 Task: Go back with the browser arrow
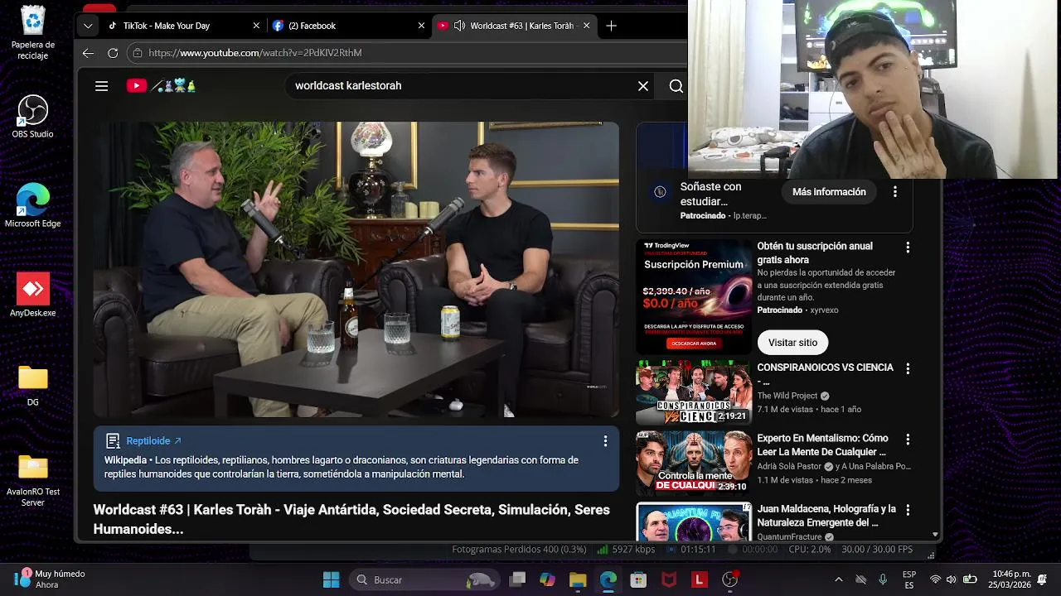click(x=88, y=53)
